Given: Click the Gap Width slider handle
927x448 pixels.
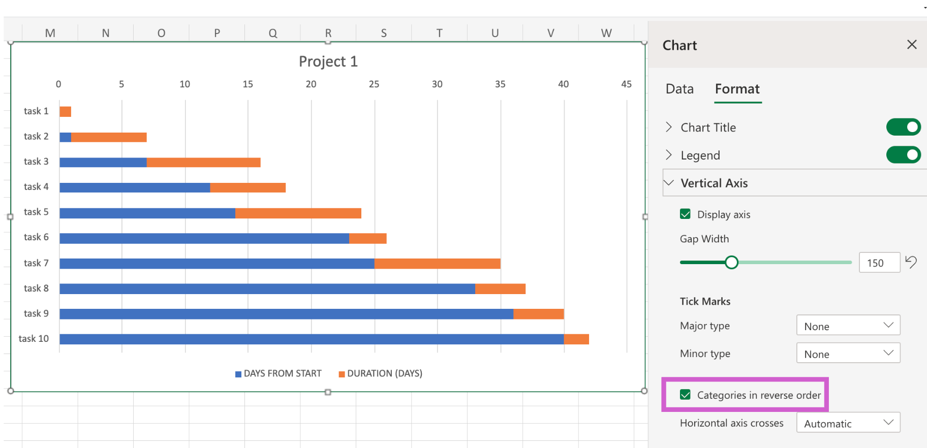Looking at the screenshot, I should 731,262.
